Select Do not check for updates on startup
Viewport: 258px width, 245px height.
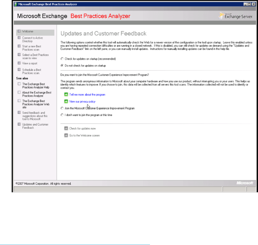(x=62, y=65)
